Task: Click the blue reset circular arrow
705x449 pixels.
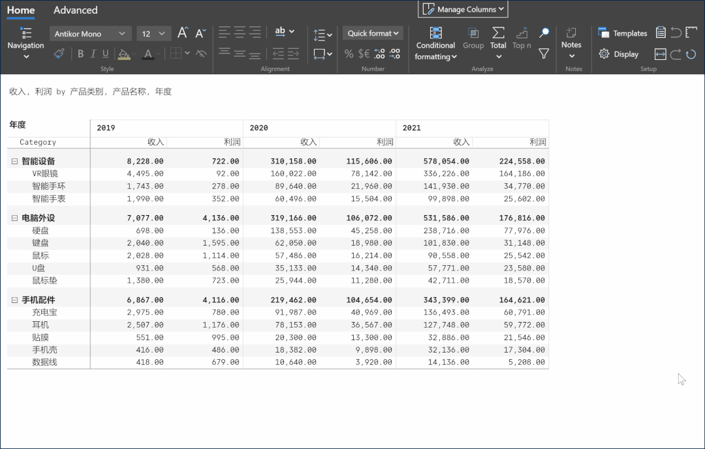Action: point(691,54)
